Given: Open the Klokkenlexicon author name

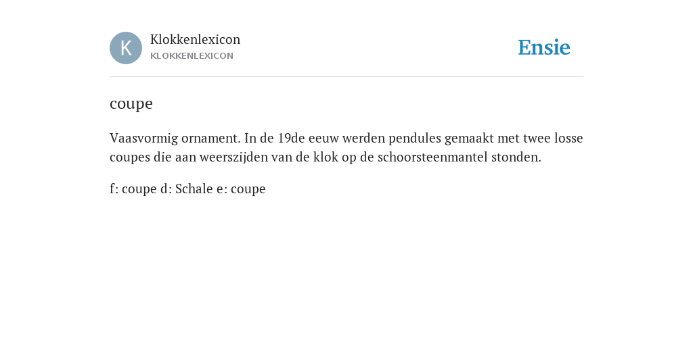Looking at the screenshot, I should pos(196,40).
